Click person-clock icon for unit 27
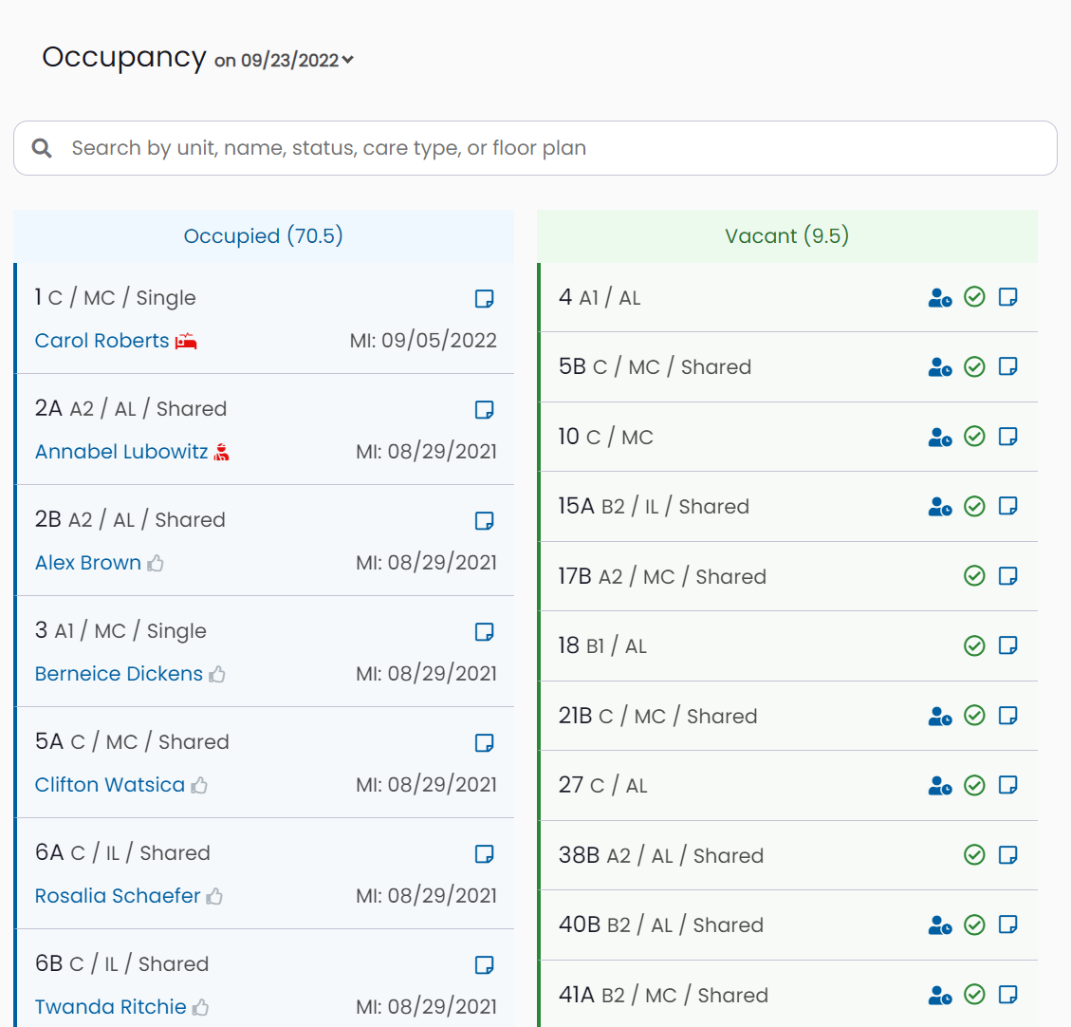1071x1027 pixels. point(940,786)
